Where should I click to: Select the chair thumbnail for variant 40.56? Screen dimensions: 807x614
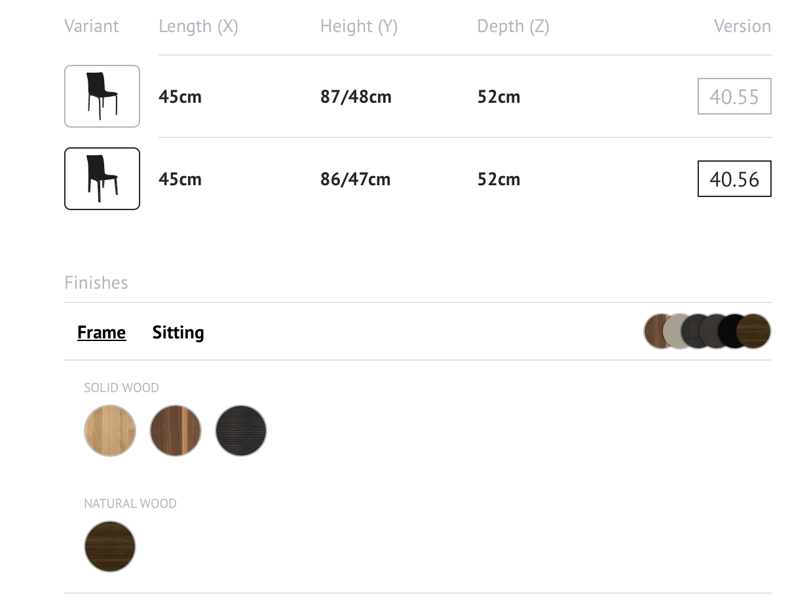point(102,179)
